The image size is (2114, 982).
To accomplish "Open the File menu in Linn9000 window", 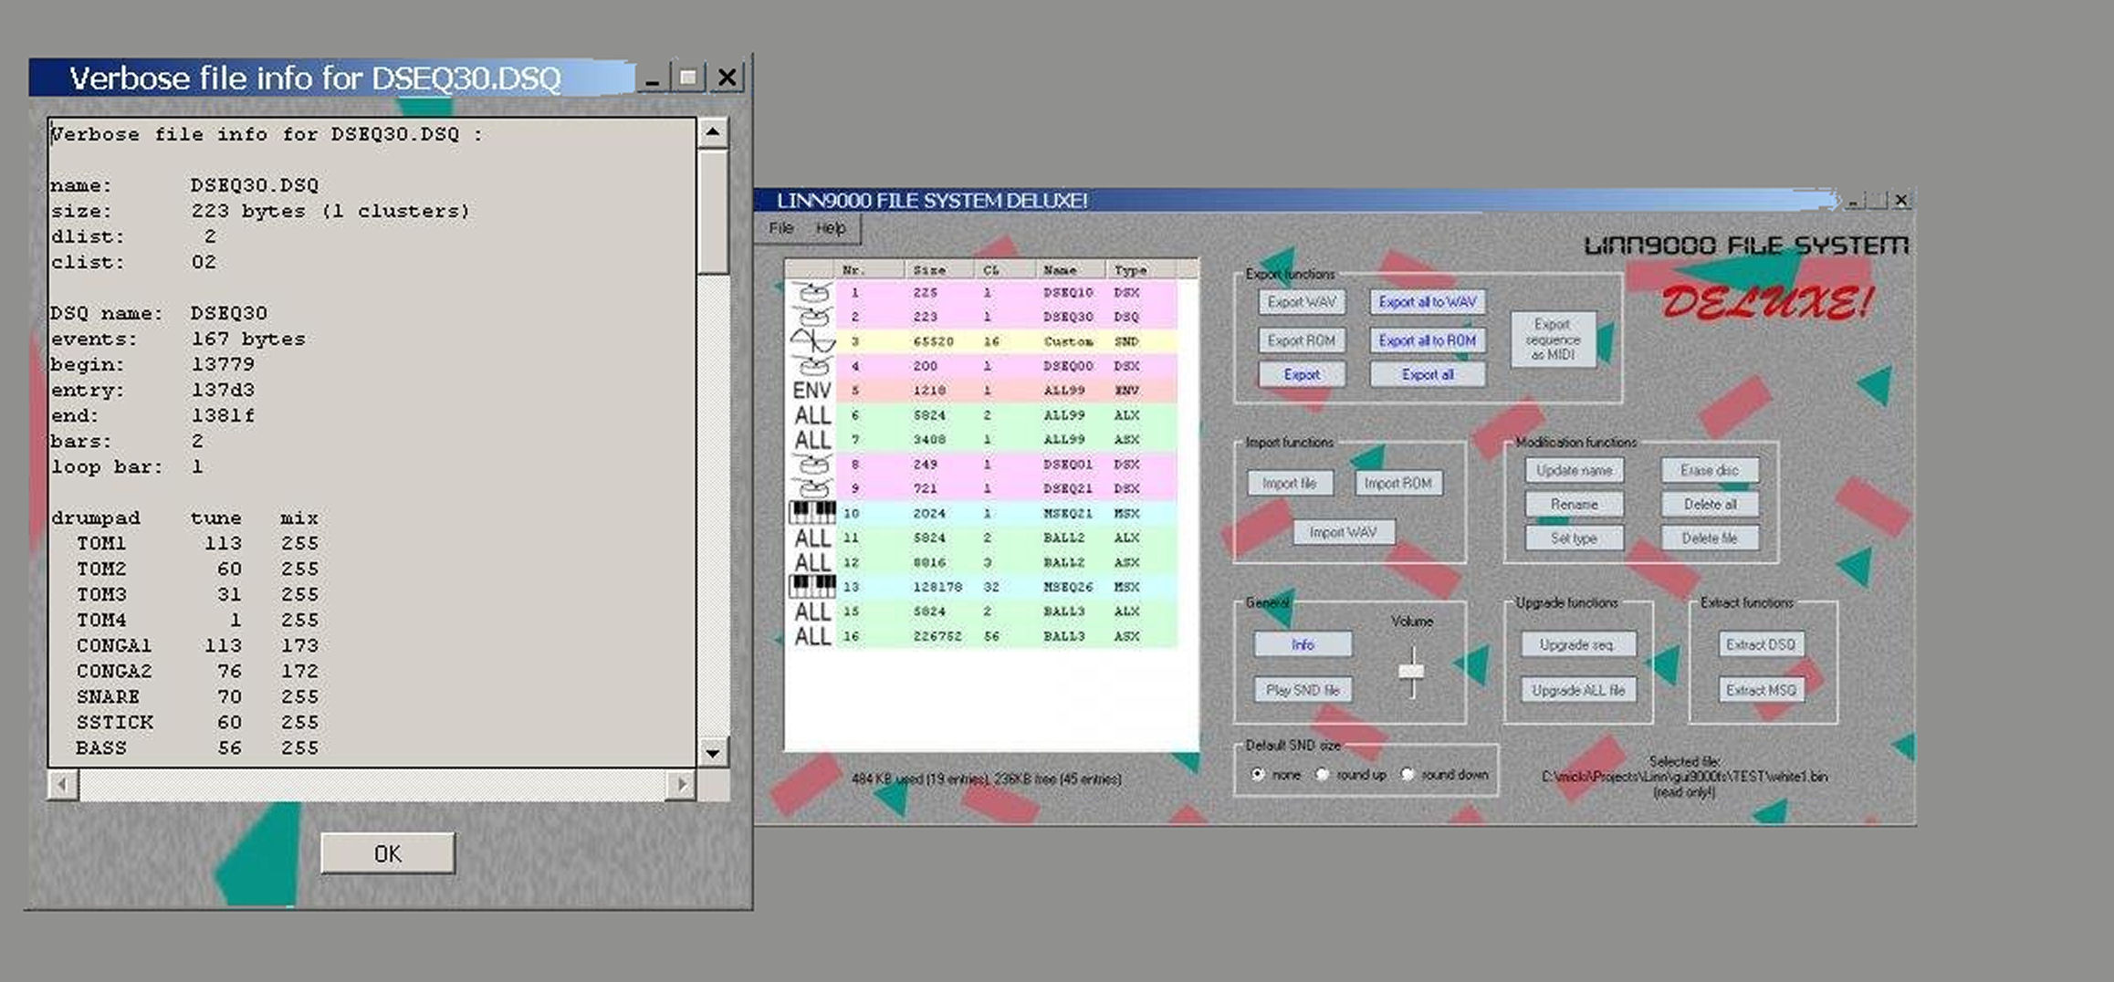I will tap(781, 228).
